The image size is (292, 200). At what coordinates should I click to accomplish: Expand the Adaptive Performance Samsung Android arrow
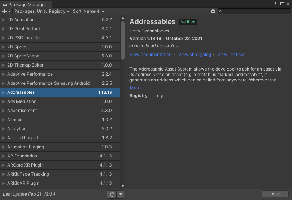click(3, 83)
